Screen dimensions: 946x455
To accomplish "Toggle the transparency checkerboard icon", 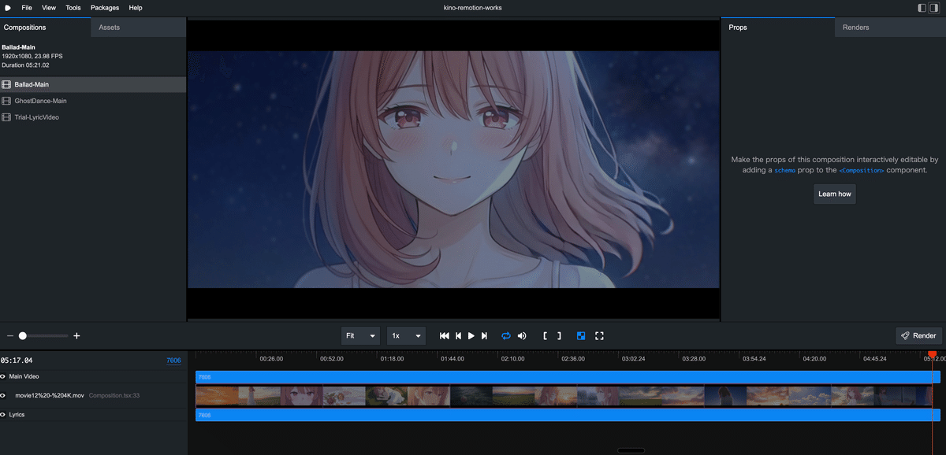I will coord(581,335).
